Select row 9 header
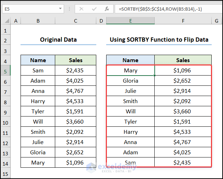Image resolution: width=223 pixels, height=179 pixels. click(5, 111)
